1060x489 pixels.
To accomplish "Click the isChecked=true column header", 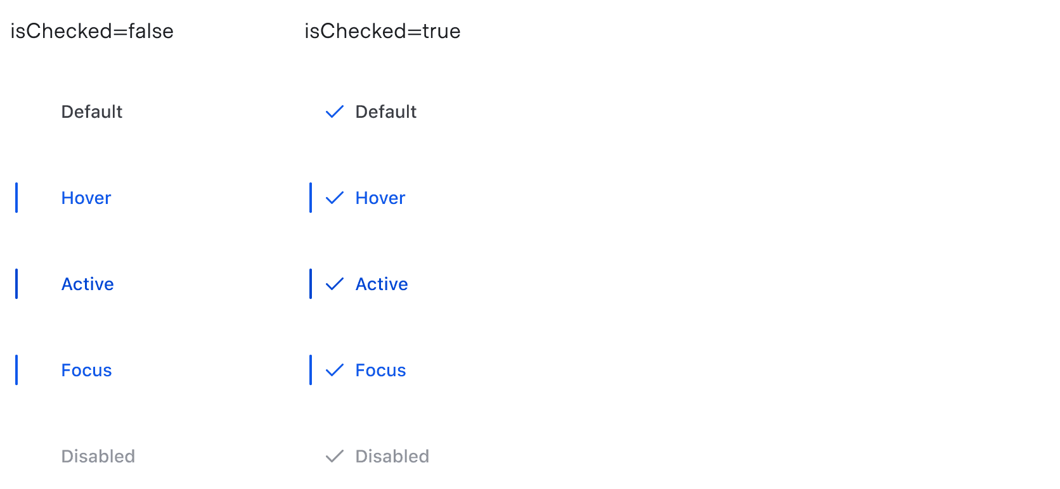I will pyautogui.click(x=382, y=31).
